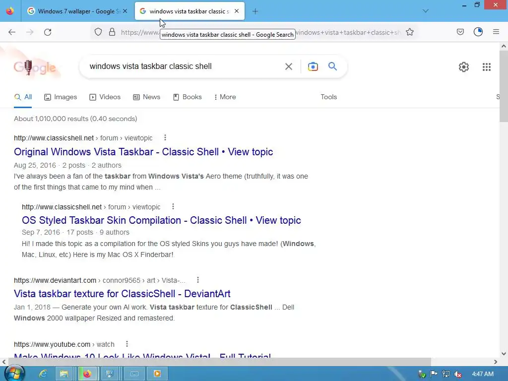The width and height of the screenshot is (508, 381).
Task: Click the vertical scrollbar thumb
Action: [x=504, y=86]
